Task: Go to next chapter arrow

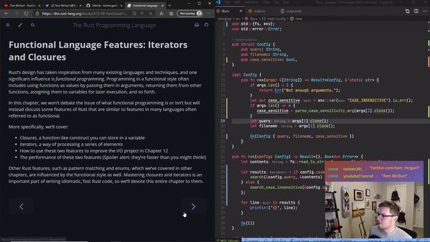Action: (193, 206)
